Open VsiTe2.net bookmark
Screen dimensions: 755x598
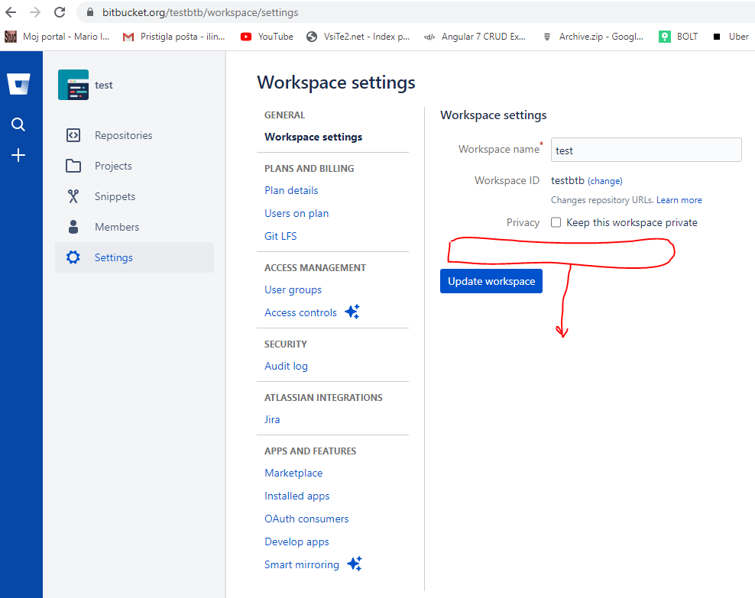click(358, 37)
